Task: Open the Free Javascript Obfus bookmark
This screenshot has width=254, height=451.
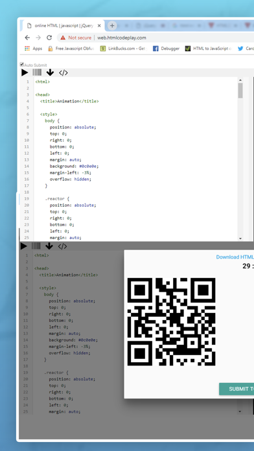Action: click(x=71, y=49)
